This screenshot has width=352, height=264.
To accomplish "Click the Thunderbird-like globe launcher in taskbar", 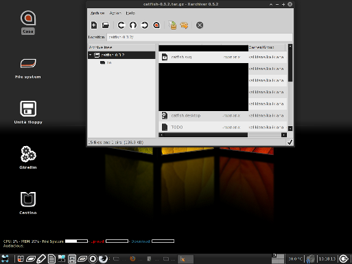I will (103, 259).
